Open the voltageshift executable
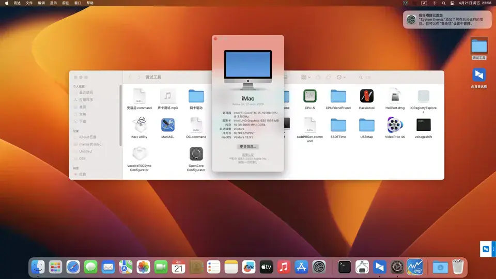This screenshot has width=496, height=279. coord(423,125)
